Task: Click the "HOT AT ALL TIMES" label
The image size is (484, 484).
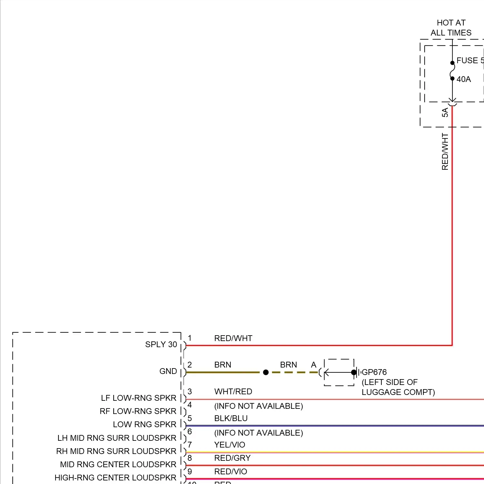Action: point(451,28)
